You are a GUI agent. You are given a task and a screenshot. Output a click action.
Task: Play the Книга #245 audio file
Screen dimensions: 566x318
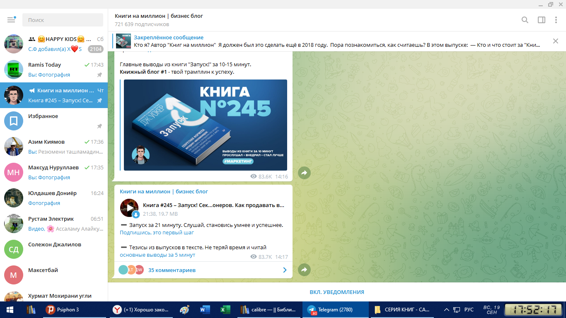coord(129,207)
